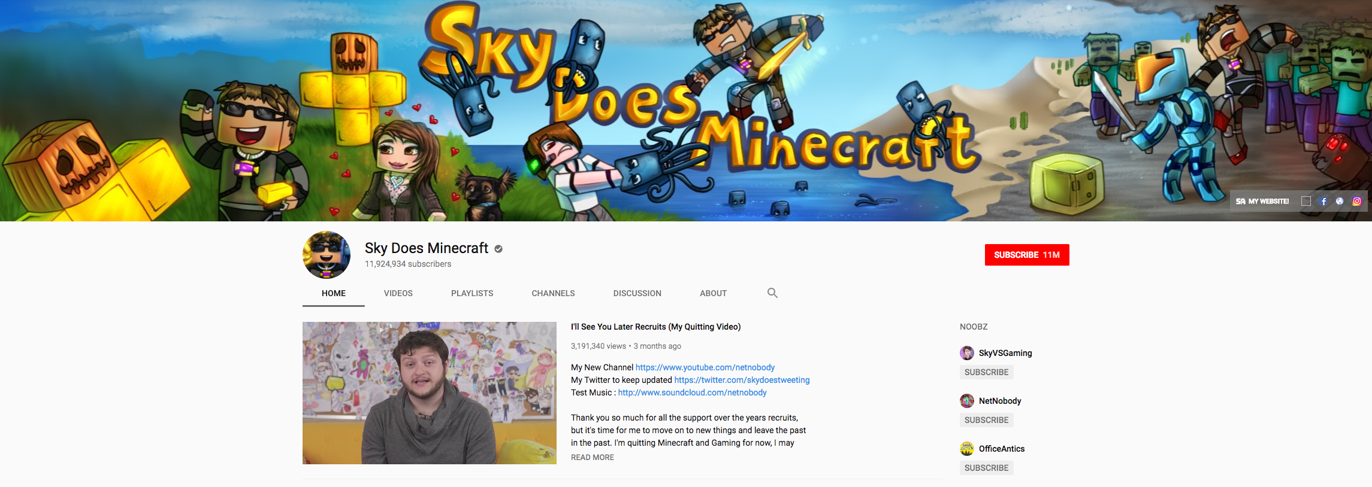1372x487 pixels.
Task: Click the 11,924,934 subscribers text
Action: tap(408, 264)
